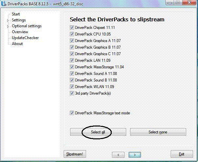Go back with the < button
The height and width of the screenshot is (162, 198).
(x=118, y=155)
